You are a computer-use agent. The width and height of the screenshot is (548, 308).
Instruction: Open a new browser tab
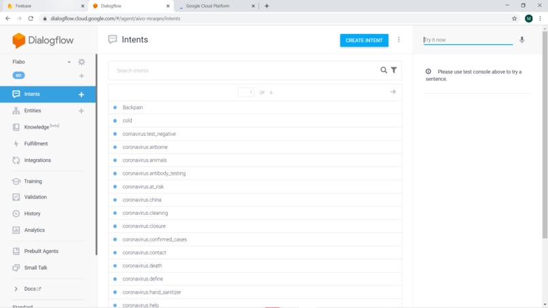[267, 6]
